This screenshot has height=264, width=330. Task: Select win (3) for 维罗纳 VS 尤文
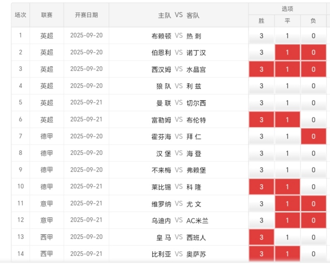tap(262, 203)
